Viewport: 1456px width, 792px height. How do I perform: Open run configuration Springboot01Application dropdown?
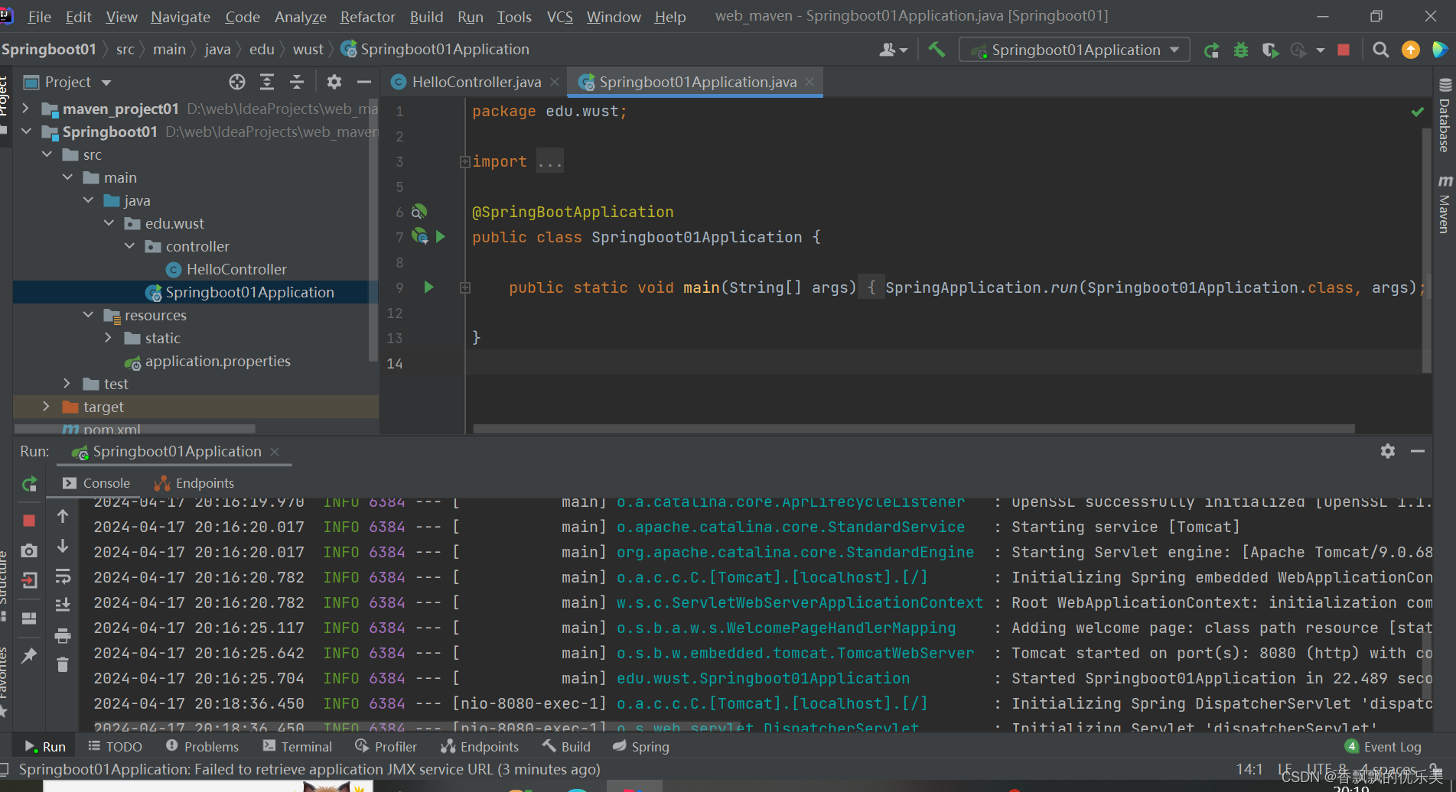(x=1074, y=50)
